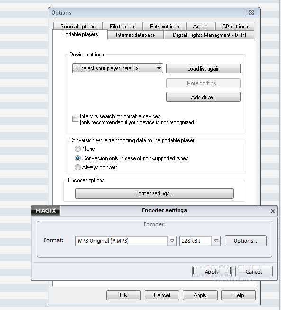Image resolution: width=281 pixels, height=310 pixels.
Task: Expand the Format dropdown arrow
Action: 172,241
